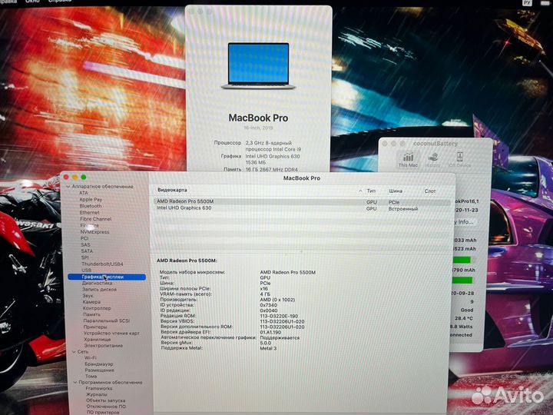Select ATA in the sidebar
The width and height of the screenshot is (553, 415).
(x=84, y=193)
